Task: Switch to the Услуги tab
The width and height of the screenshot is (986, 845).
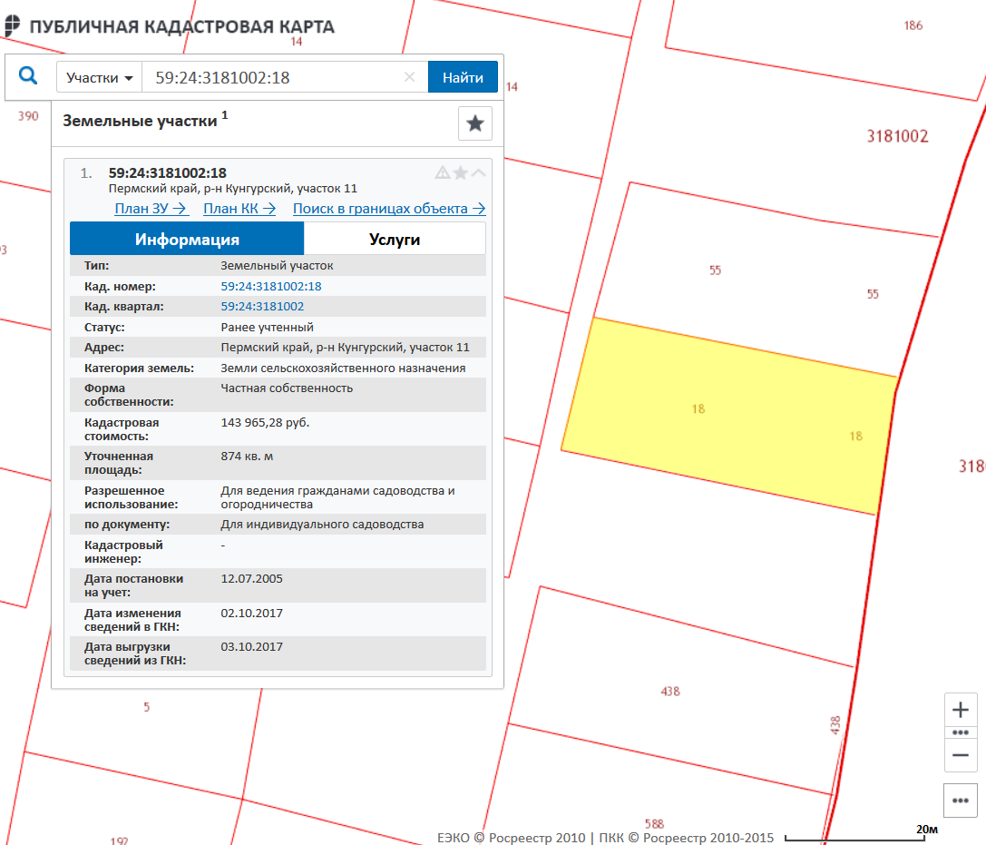Action: (395, 239)
